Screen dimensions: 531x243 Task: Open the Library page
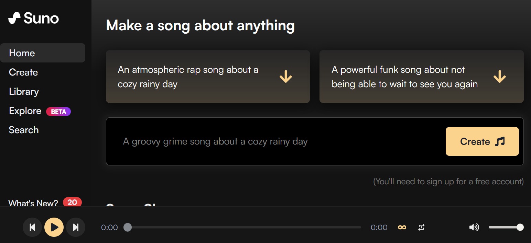[24, 92]
